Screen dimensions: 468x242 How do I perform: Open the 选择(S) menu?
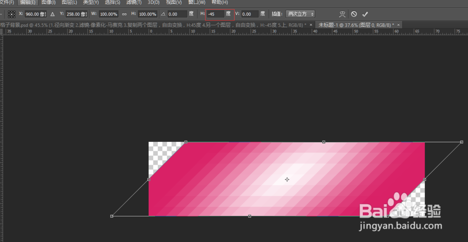[112, 2]
